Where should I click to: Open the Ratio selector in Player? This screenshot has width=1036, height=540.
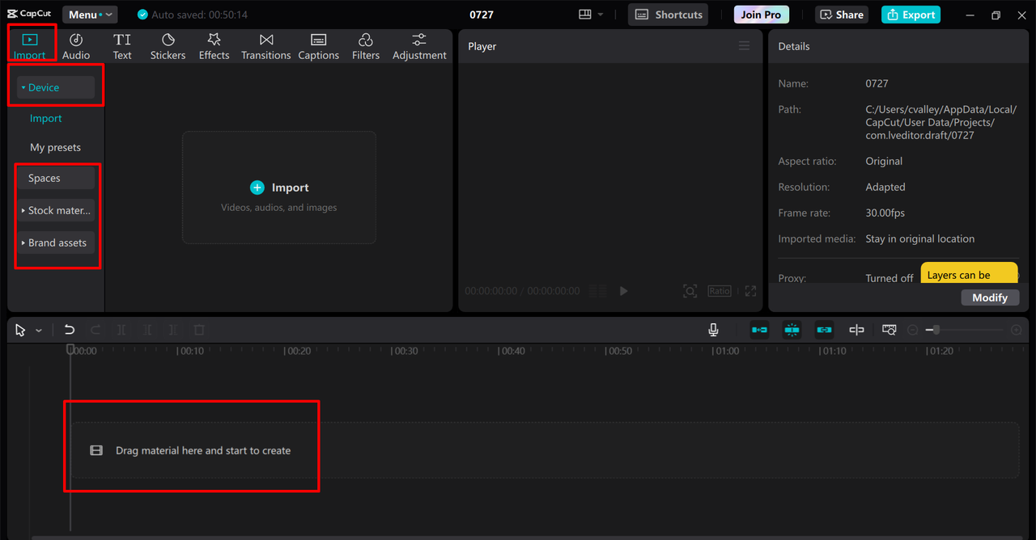pyautogui.click(x=720, y=291)
